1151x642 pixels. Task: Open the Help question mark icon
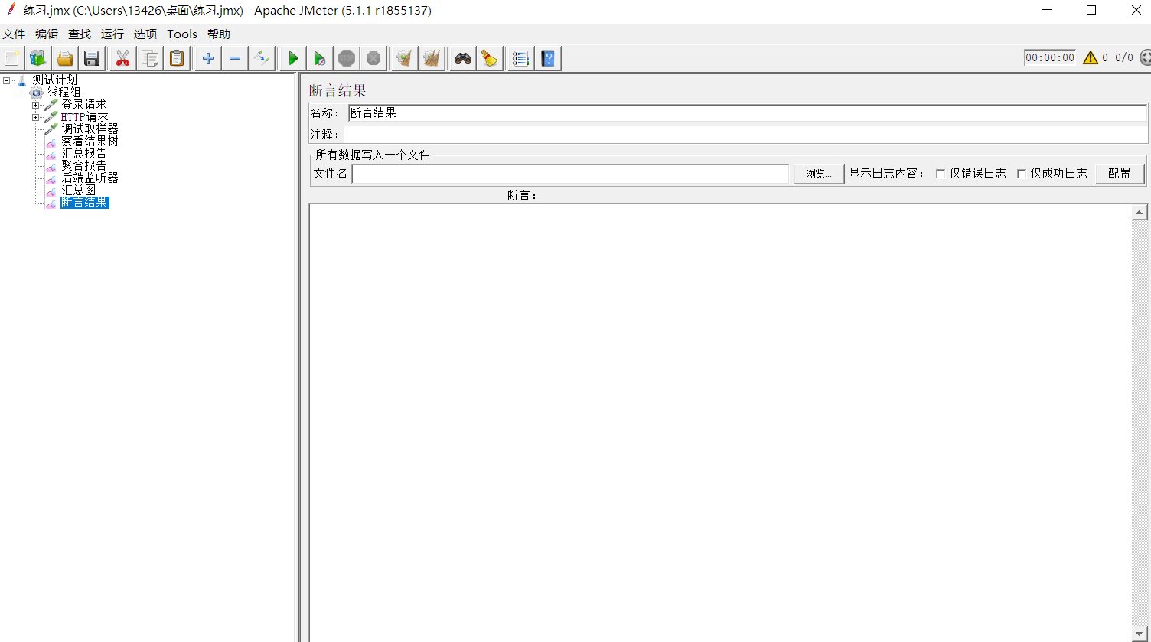click(548, 58)
